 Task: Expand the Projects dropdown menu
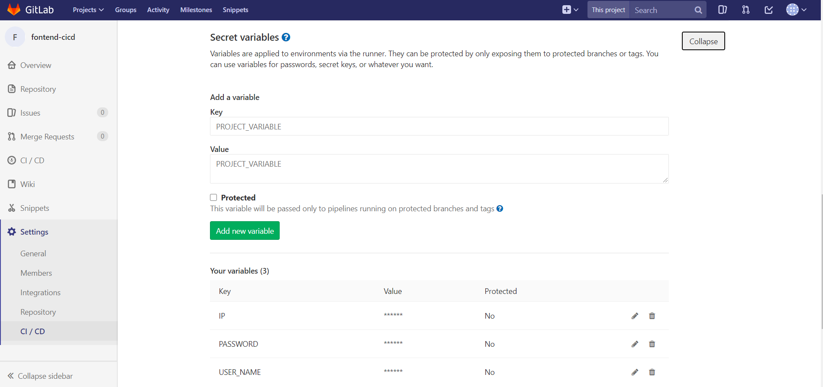coord(88,10)
